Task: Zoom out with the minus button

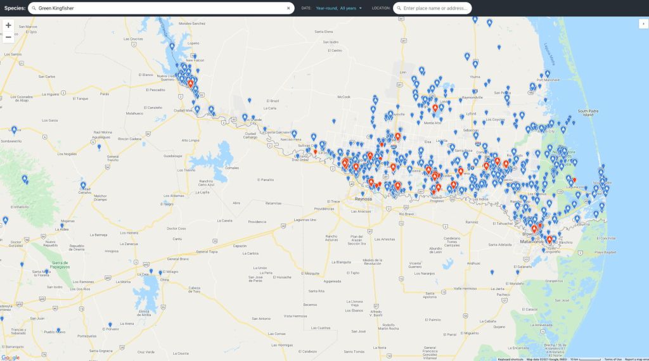Action: click(8, 37)
